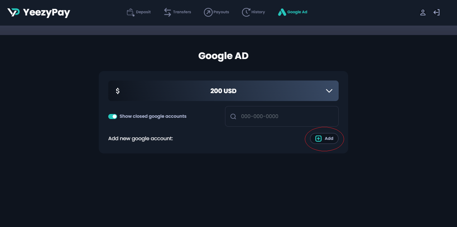Click the Show closed google accounts label
The height and width of the screenshot is (227, 457).
153,116
